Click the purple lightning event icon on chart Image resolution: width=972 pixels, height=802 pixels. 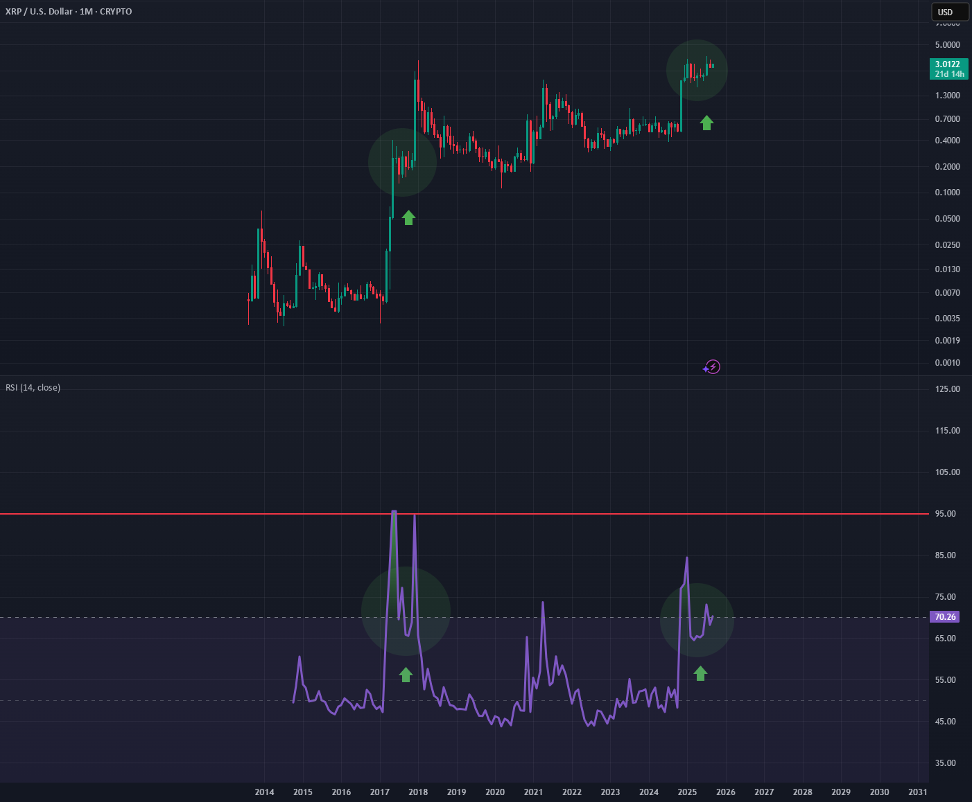tap(713, 367)
